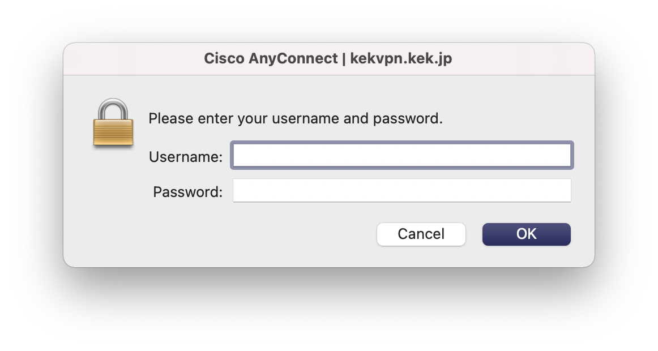This screenshot has height=351, width=658.
Task: Focus the Username text field
Action: [x=401, y=155]
